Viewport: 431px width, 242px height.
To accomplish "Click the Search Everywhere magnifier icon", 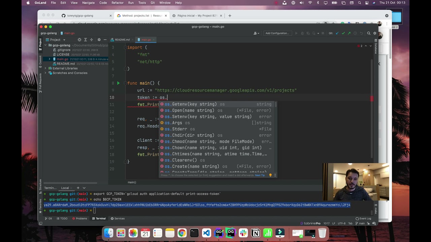I will [369, 33].
